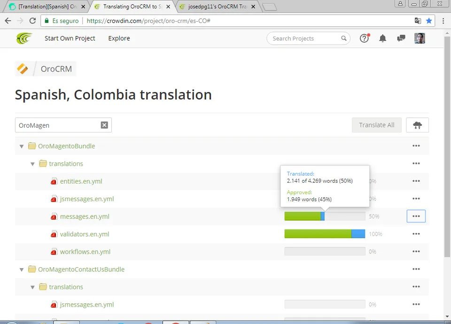Open the upper jsmessages.en.yml under OroMagentoBundle

click(87, 199)
